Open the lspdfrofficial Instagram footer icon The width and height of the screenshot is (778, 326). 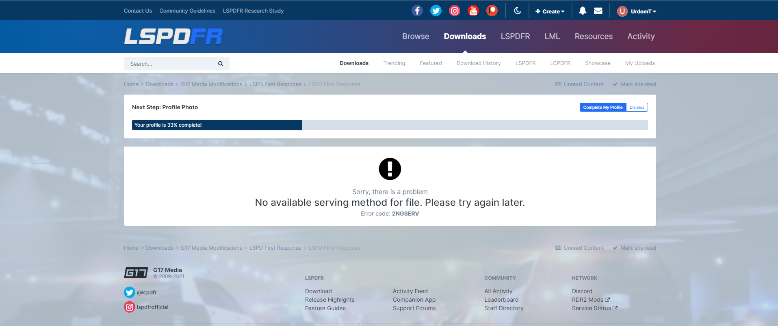[130, 307]
